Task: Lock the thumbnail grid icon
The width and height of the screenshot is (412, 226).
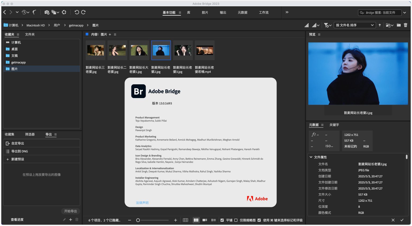Action: (x=185, y=220)
